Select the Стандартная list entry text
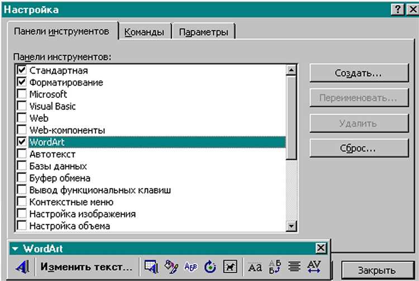The width and height of the screenshot is (419, 281). 59,70
